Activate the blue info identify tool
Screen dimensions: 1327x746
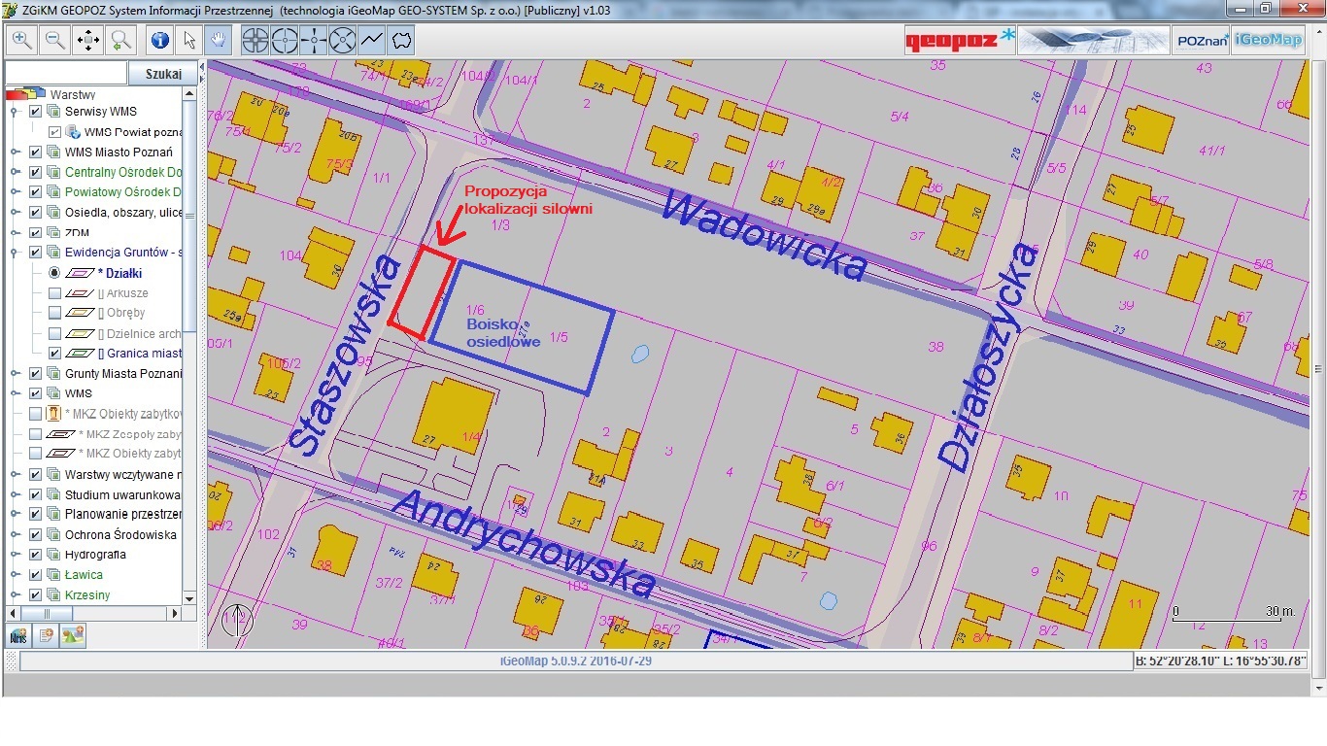[160, 40]
